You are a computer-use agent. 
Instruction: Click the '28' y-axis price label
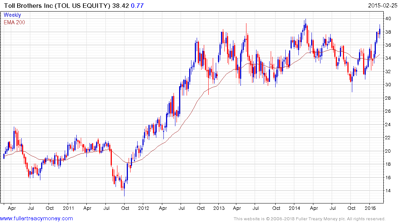pos(388,98)
